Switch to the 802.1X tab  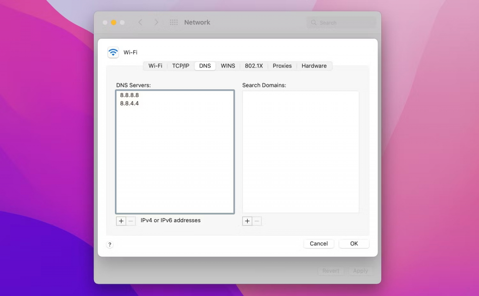[254, 66]
